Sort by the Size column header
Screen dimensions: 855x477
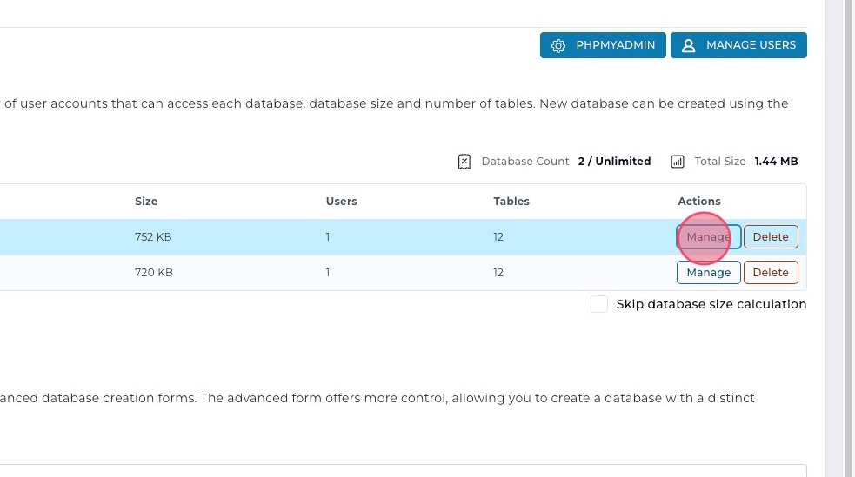point(146,202)
